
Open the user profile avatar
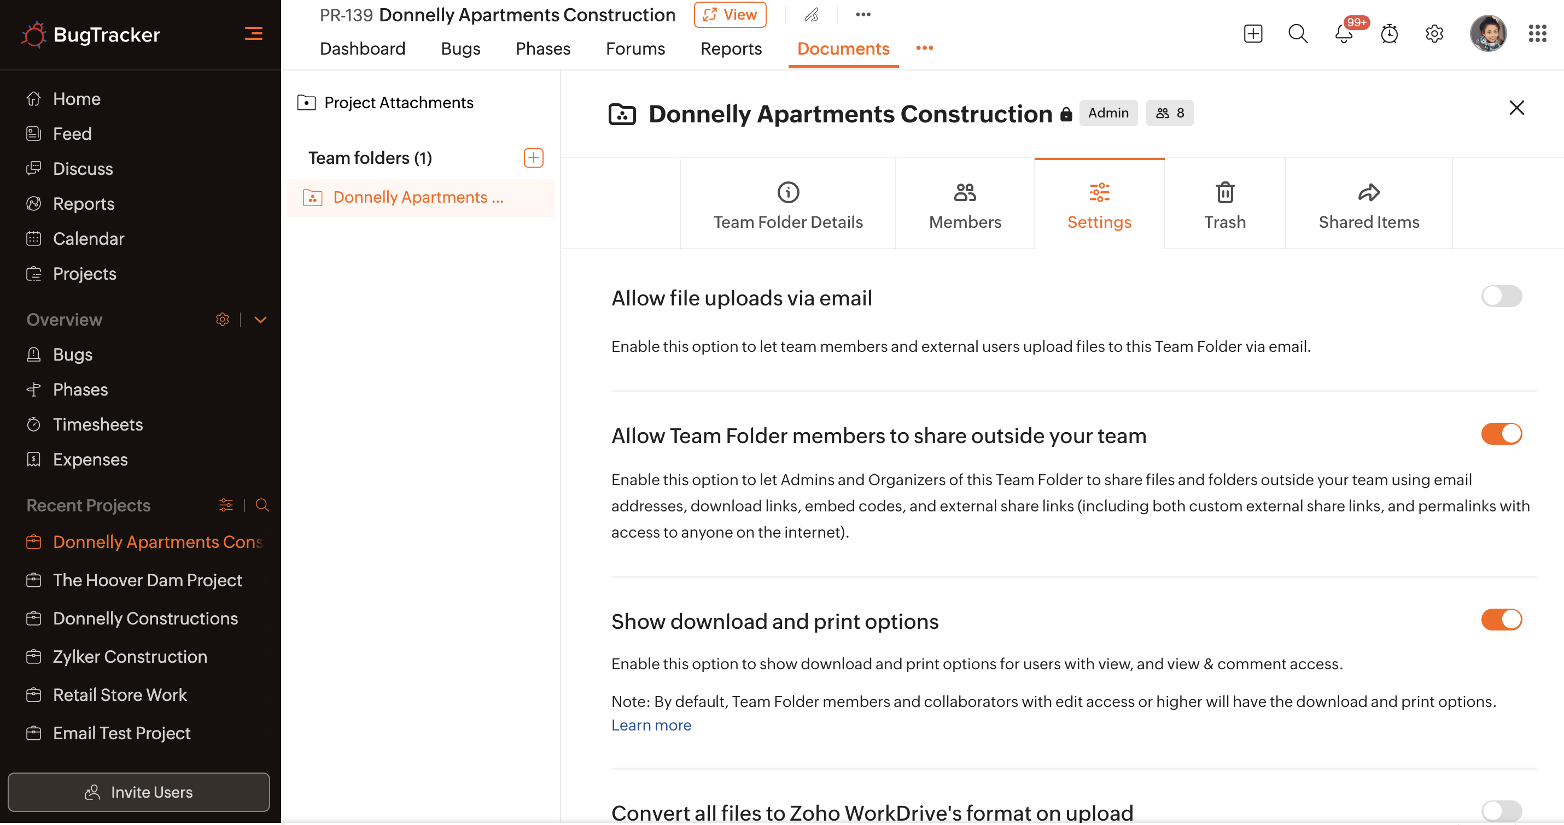tap(1487, 34)
